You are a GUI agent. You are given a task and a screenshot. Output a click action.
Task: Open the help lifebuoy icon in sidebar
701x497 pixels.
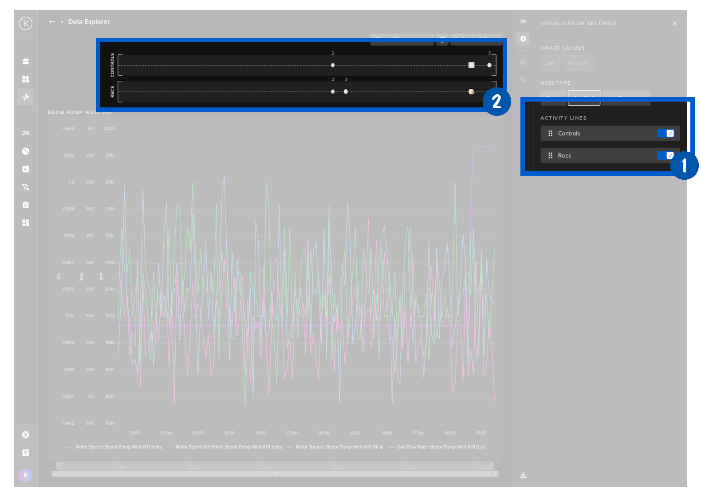(x=26, y=435)
